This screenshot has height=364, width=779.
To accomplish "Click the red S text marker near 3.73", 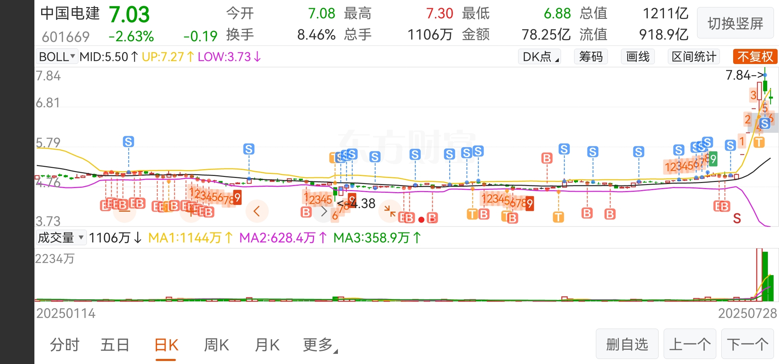I will point(737,219).
